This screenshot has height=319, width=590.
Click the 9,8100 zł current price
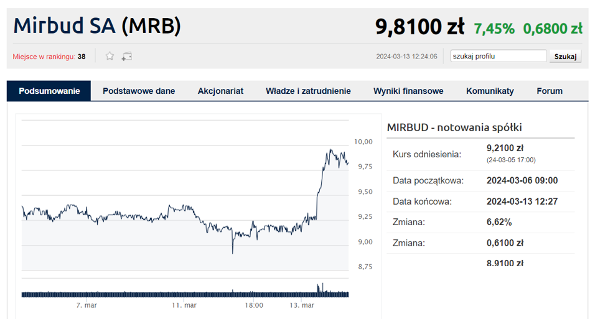click(x=419, y=27)
